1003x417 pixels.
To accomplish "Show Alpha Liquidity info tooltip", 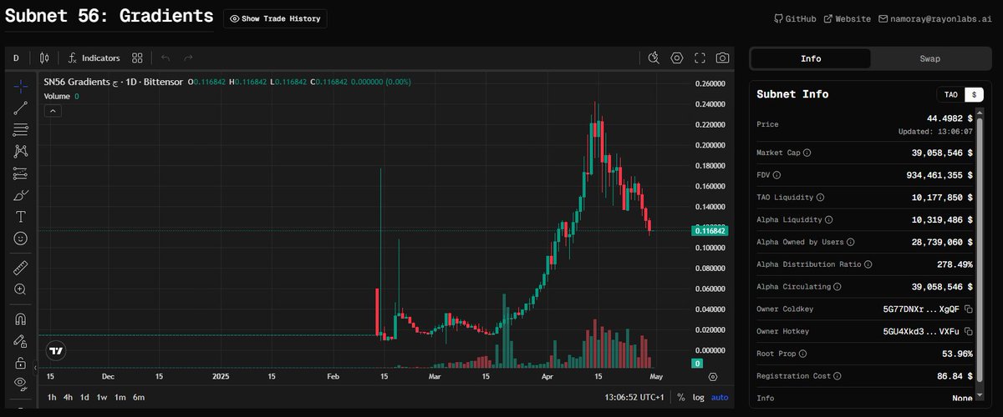I will pos(828,219).
